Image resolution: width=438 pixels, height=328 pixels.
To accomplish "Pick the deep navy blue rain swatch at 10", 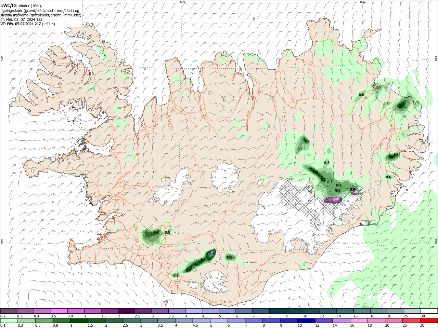I will click(x=306, y=321).
